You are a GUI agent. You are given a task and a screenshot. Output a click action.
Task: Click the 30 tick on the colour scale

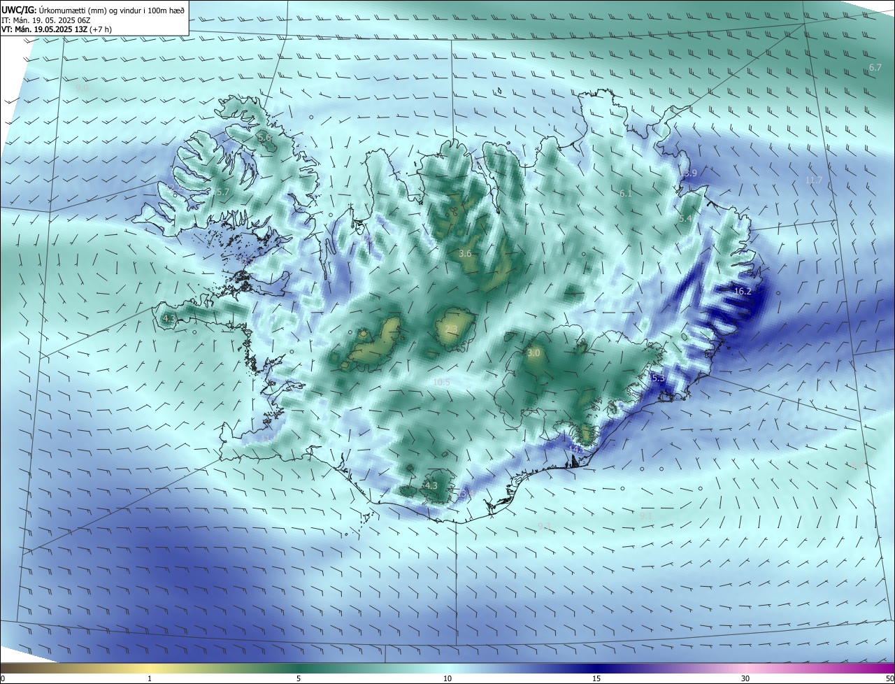click(745, 678)
